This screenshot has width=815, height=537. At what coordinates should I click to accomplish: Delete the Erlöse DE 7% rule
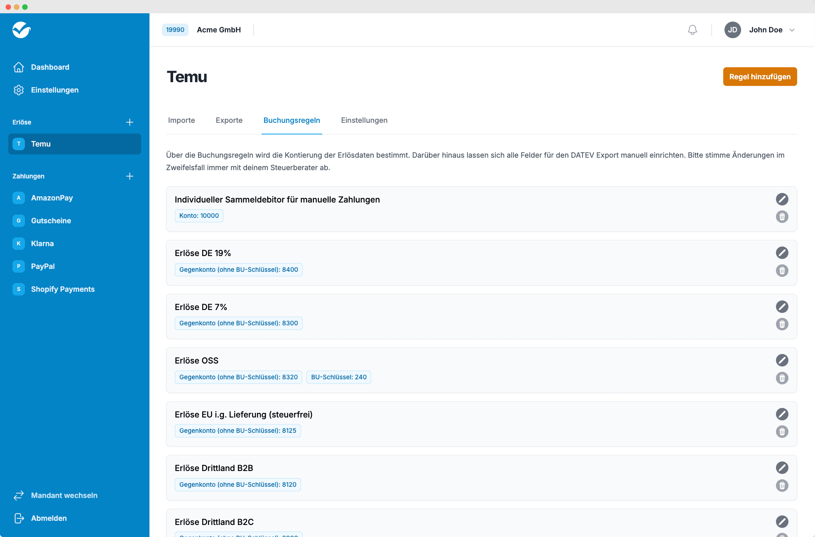coord(782,324)
